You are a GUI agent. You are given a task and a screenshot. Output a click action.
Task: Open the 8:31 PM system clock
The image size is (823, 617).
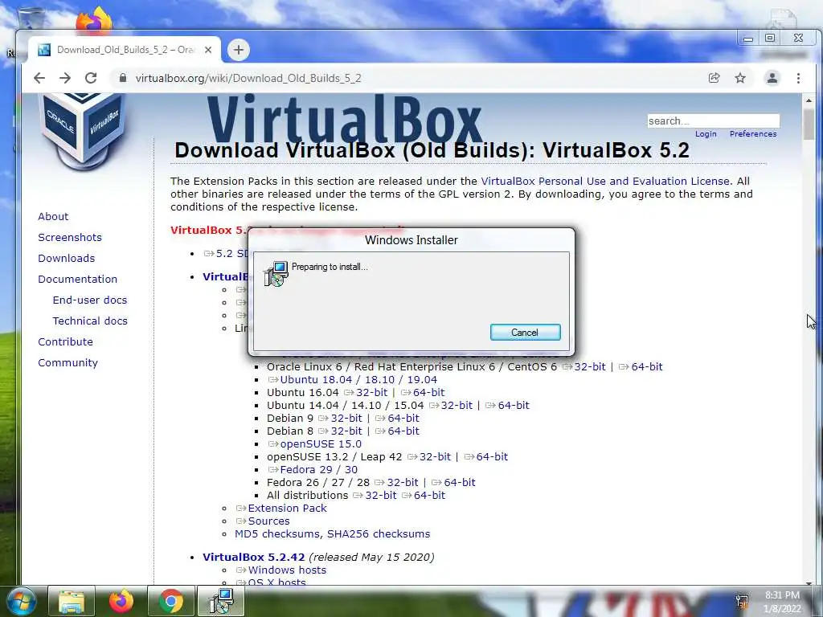[782, 602]
